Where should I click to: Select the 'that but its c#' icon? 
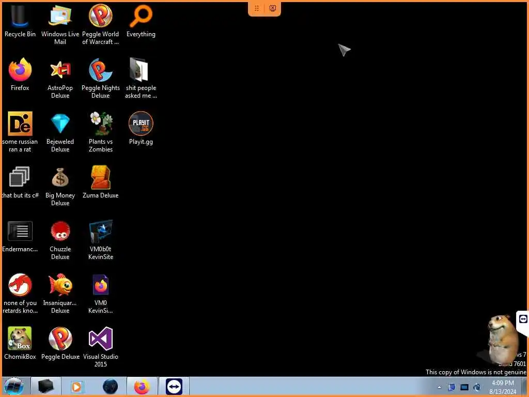(x=20, y=182)
